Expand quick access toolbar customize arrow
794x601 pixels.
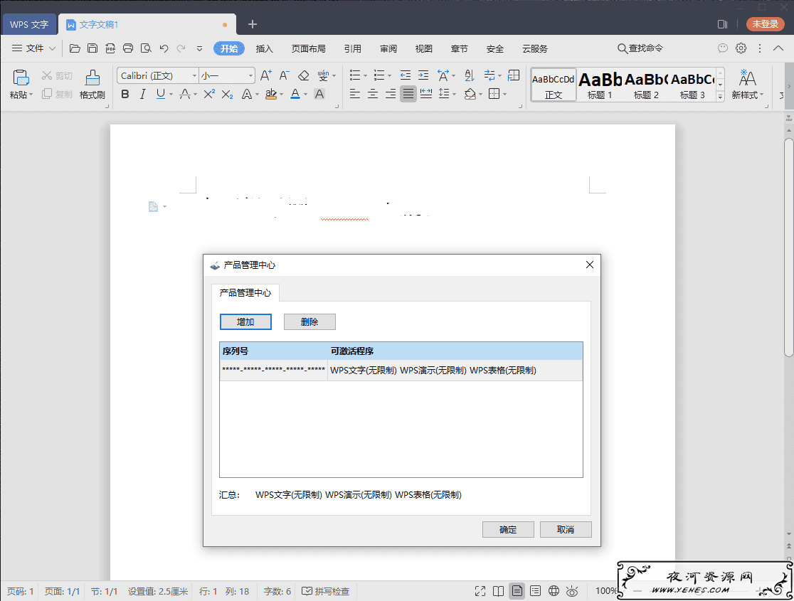[x=199, y=48]
